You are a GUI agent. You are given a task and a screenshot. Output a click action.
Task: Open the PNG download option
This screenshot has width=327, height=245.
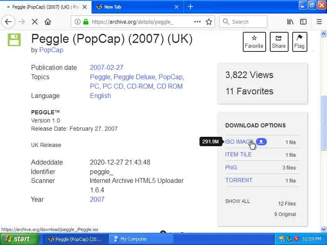tap(231, 167)
